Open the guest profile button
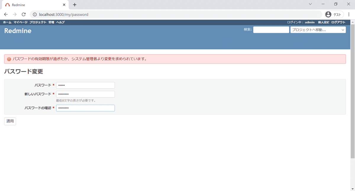 click(x=334, y=14)
